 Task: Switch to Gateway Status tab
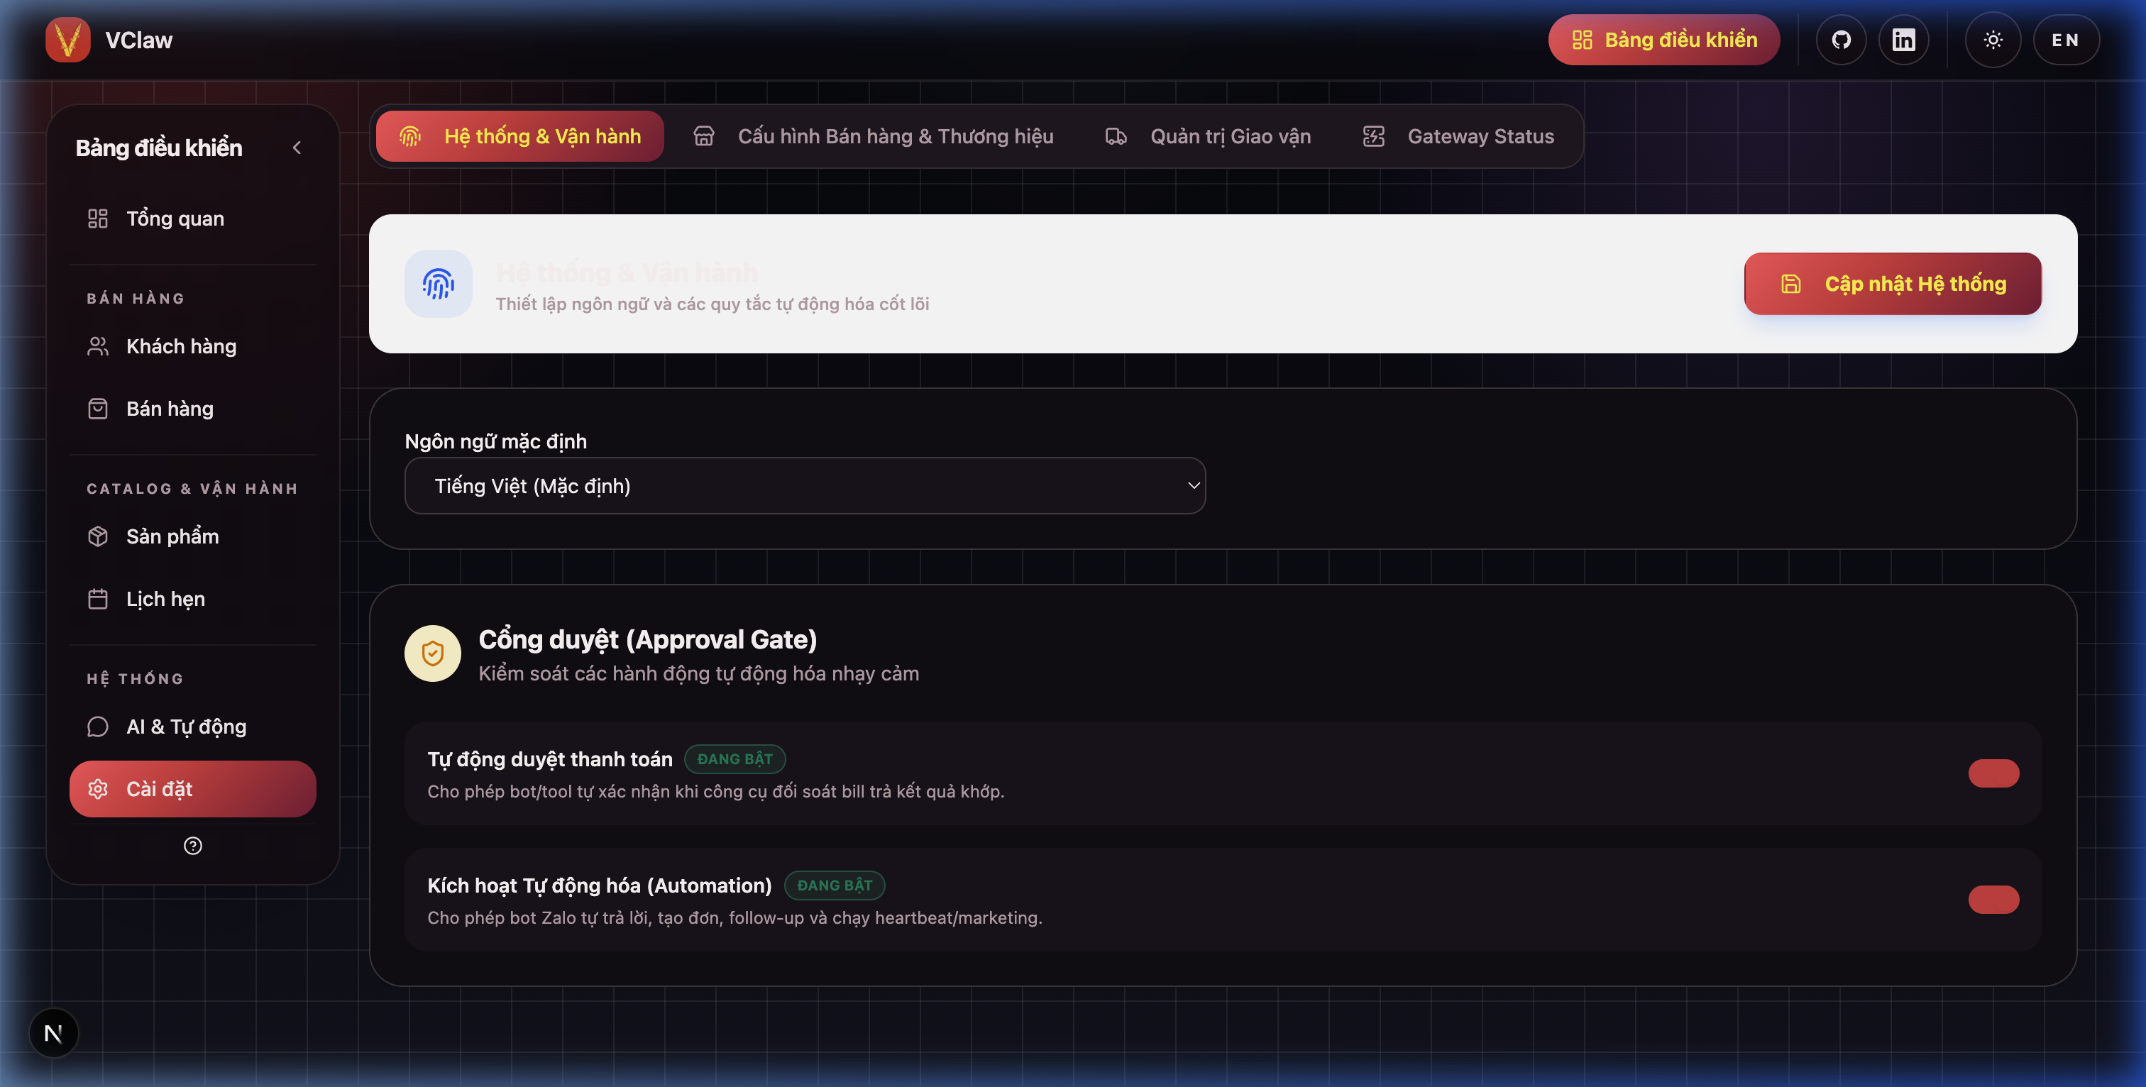click(x=1458, y=137)
